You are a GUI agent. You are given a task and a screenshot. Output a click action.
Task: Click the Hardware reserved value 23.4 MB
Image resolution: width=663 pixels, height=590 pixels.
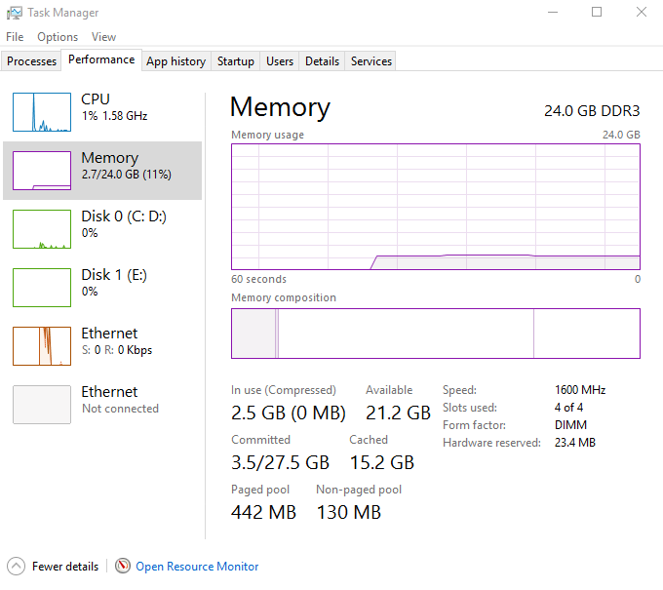point(575,443)
